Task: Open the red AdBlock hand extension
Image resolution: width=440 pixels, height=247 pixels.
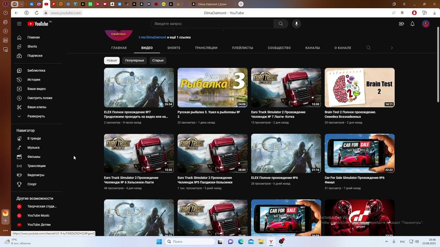Action: pos(415,13)
